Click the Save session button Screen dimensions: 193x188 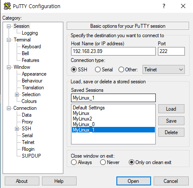tap(171, 121)
